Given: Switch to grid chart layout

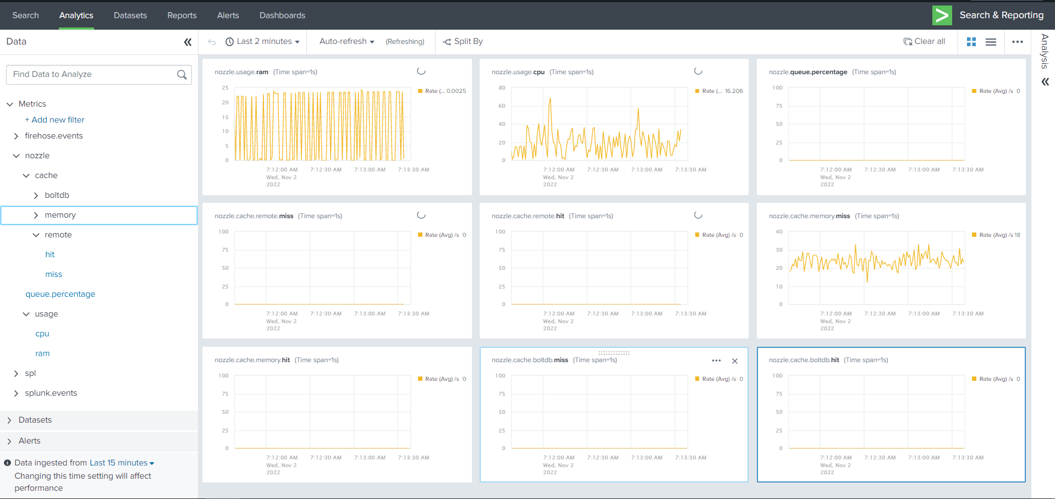Looking at the screenshot, I should [x=971, y=42].
